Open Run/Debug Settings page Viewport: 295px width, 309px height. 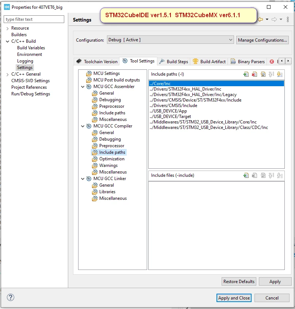[x=31, y=94]
